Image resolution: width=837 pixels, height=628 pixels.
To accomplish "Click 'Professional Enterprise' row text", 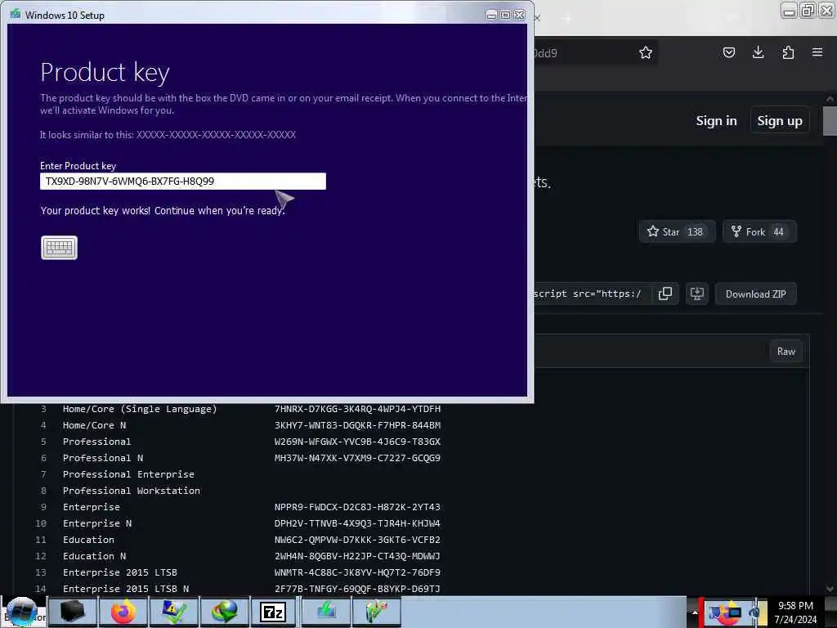I will [128, 474].
